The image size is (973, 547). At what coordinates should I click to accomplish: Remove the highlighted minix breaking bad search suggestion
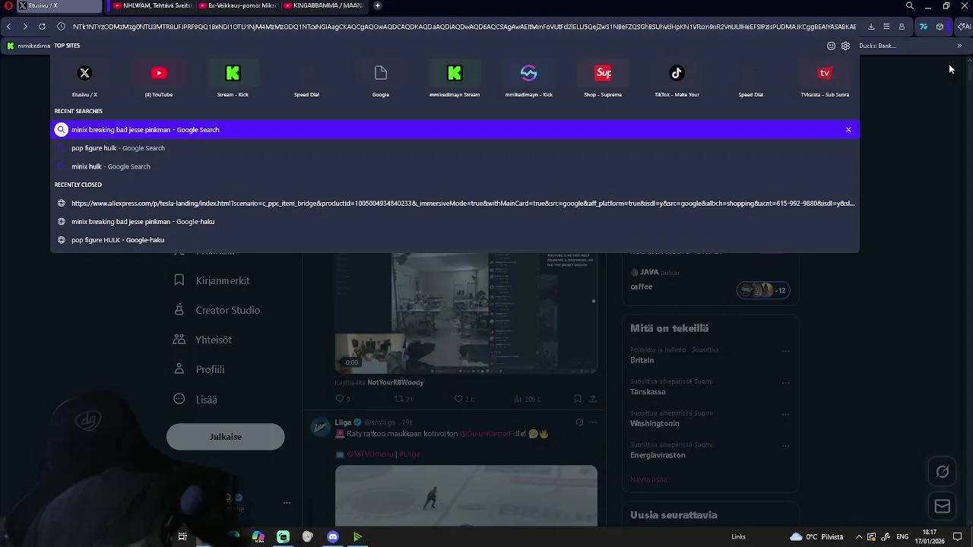848,130
